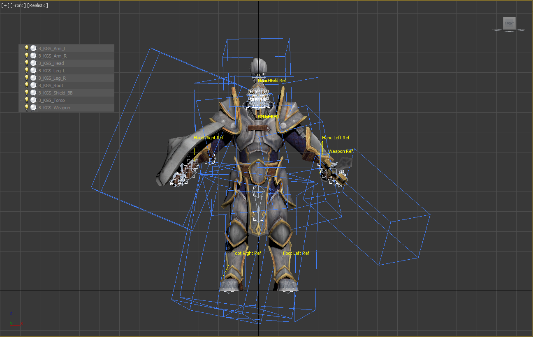This screenshot has width=533, height=337.
Task: Click the ViewCube compass ring
Action: point(509,30)
